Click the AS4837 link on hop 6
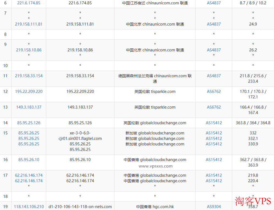The image size is (274, 210). point(214,3)
